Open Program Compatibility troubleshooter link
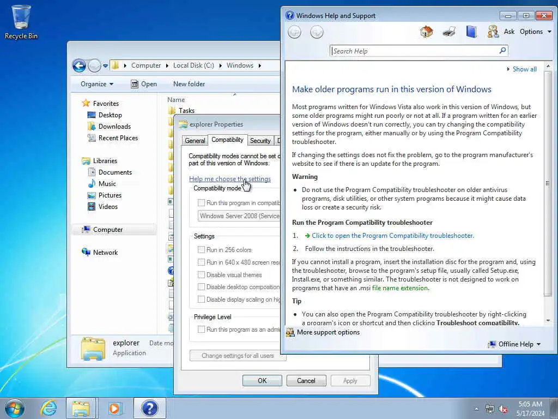 393,236
